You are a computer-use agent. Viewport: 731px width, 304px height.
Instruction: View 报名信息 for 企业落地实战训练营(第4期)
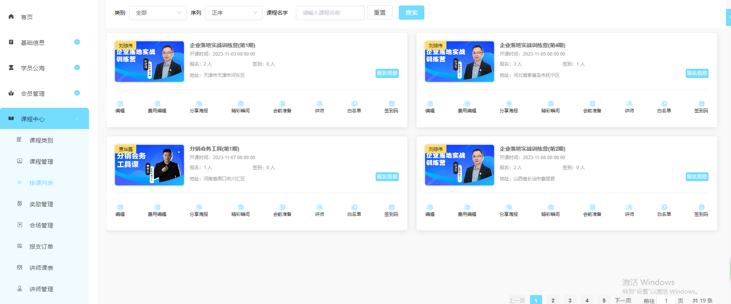697,73
